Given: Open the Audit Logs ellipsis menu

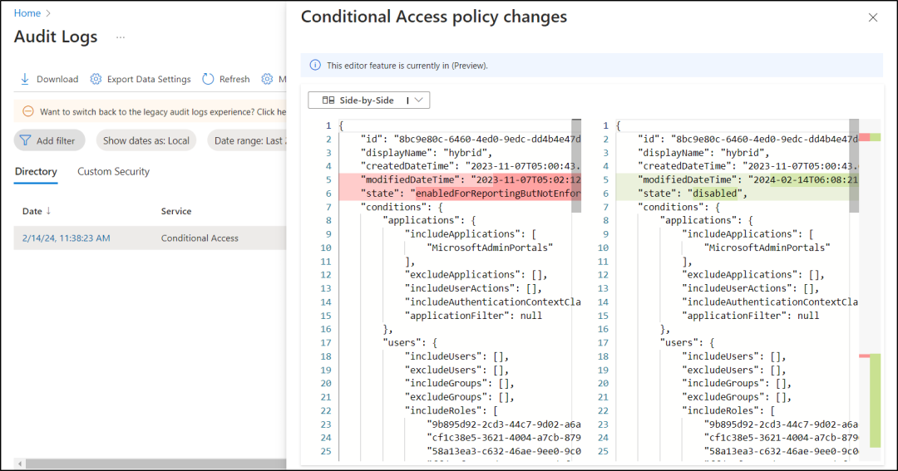Looking at the screenshot, I should click(x=121, y=37).
